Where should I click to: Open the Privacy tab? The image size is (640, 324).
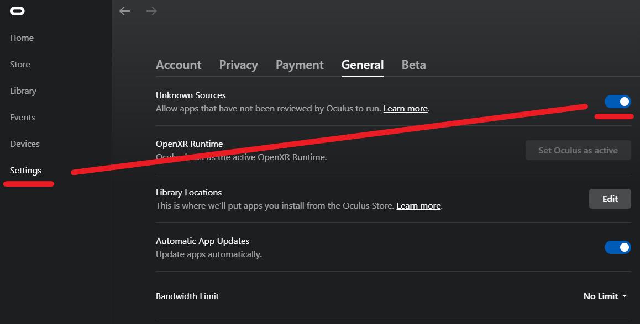[x=238, y=65]
